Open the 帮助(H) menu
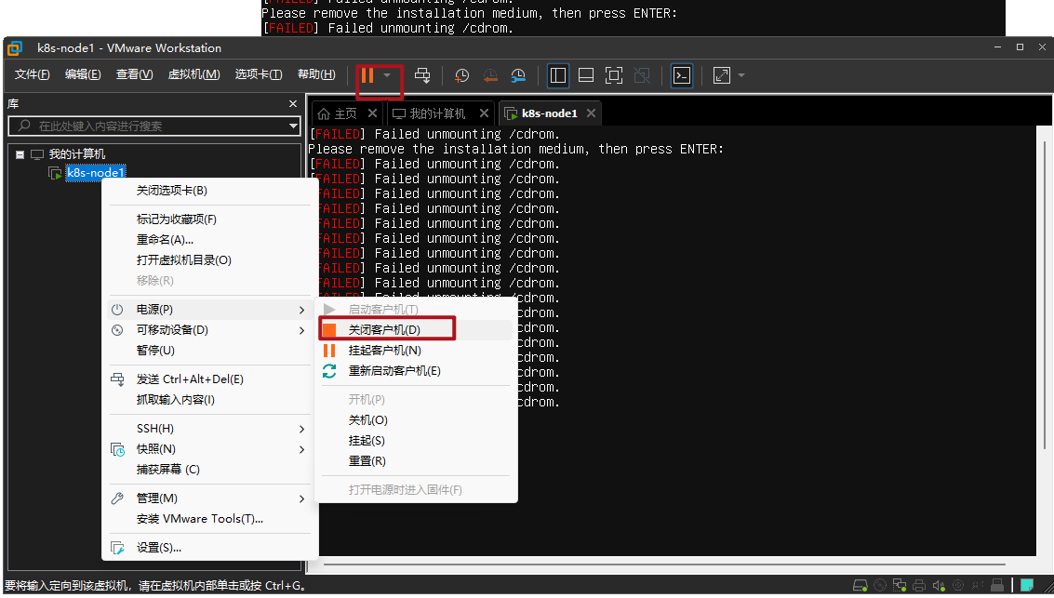Viewport: 1054px width, 598px height. coord(316,74)
